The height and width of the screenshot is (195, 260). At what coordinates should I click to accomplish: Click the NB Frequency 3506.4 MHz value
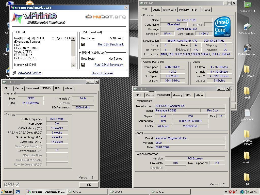[83, 107]
